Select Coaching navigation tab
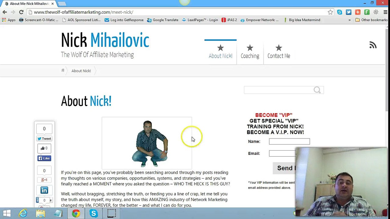The height and width of the screenshot is (219, 390). (250, 52)
